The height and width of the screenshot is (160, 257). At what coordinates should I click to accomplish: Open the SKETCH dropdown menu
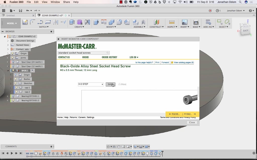tap(44, 27)
